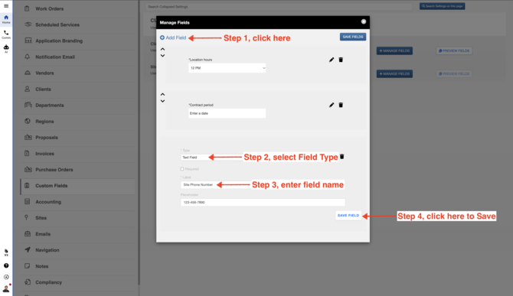Screen dimensions: 513x296
Task: Open the help question mark icon
Action: [x=6, y=265]
